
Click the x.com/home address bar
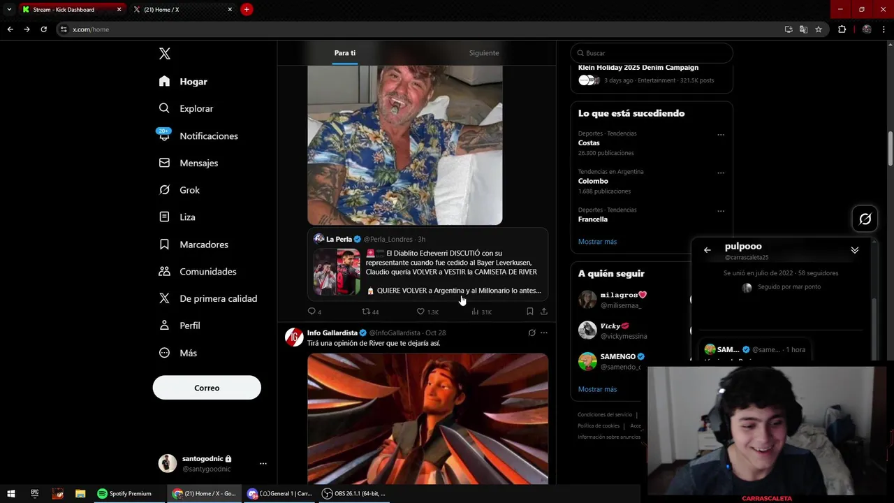tap(419, 29)
